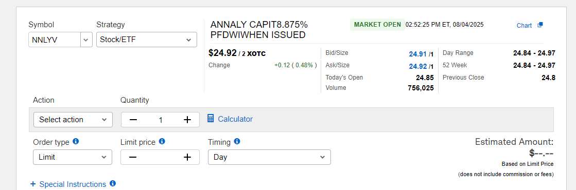The height and width of the screenshot is (190, 576).
Task: Click the Calculator grid icon
Action: pyautogui.click(x=211, y=119)
